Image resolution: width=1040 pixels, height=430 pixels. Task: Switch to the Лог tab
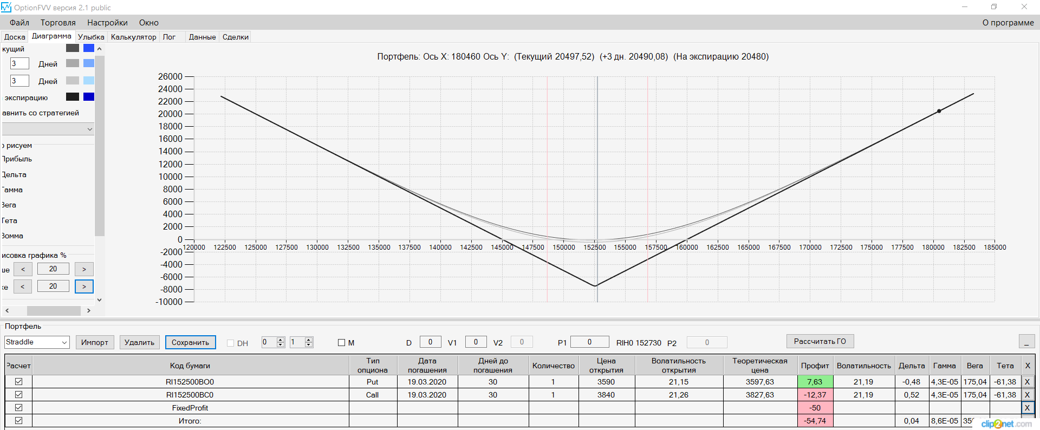point(169,37)
